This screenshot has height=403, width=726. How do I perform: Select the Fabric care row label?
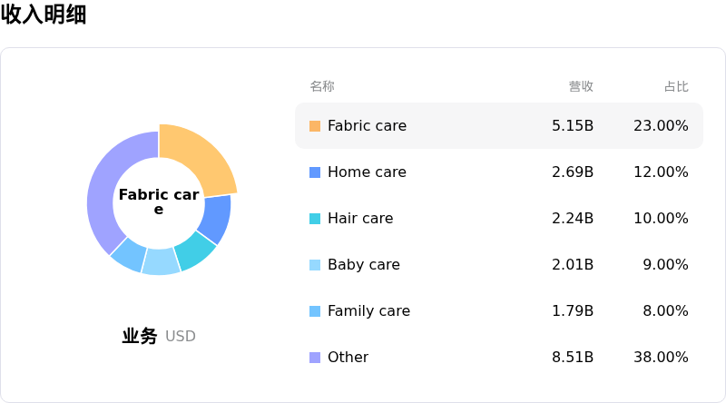pos(367,126)
